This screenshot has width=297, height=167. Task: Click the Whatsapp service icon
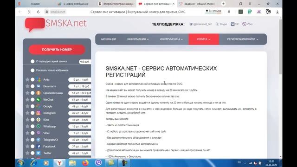tap(39, 126)
